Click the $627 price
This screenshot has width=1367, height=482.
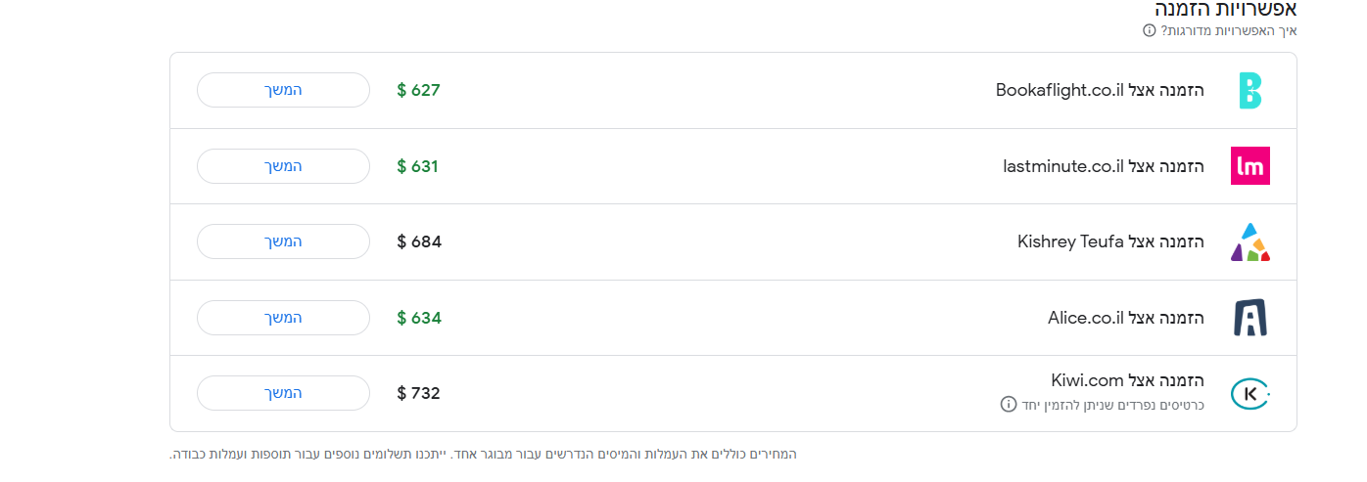(419, 91)
